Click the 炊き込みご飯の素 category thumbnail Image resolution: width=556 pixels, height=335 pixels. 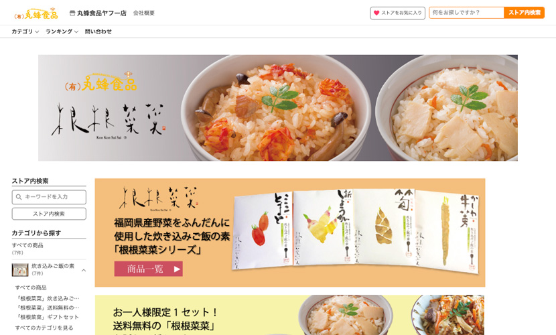tap(20, 270)
